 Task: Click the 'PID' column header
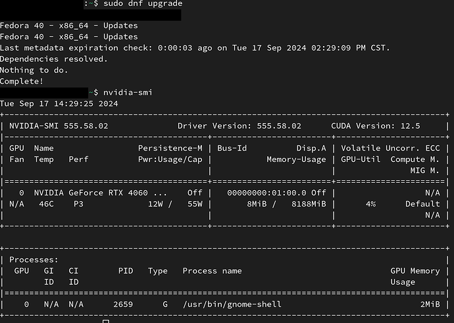click(x=126, y=271)
